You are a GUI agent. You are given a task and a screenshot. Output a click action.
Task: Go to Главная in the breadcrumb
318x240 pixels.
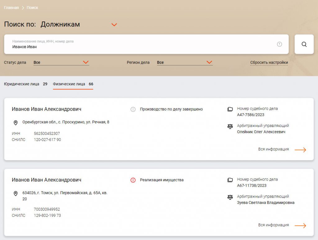(11, 7)
